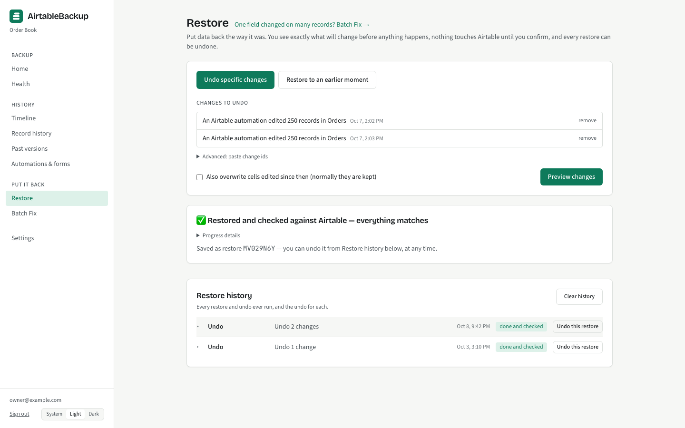Switch to Restore to an earlier moment tab
Screen dimensions: 685x428
coord(327,80)
